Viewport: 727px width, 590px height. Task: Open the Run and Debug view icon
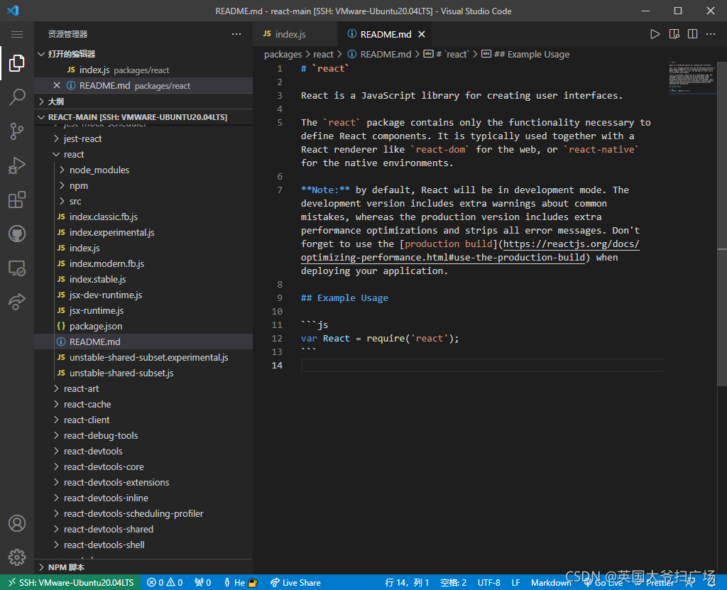pyautogui.click(x=17, y=165)
